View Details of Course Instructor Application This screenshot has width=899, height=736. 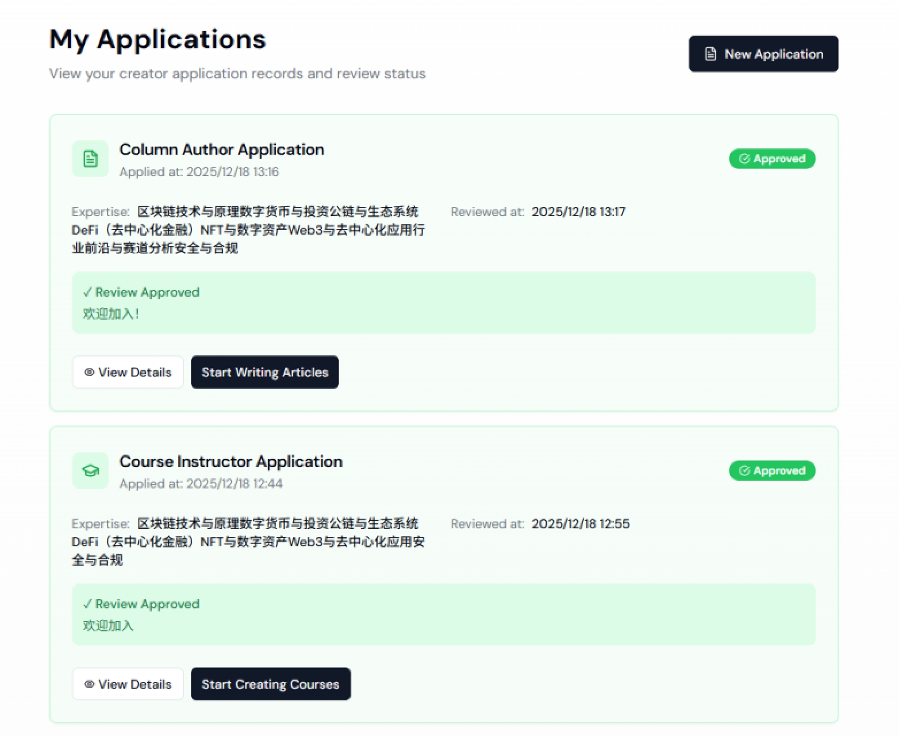click(128, 684)
